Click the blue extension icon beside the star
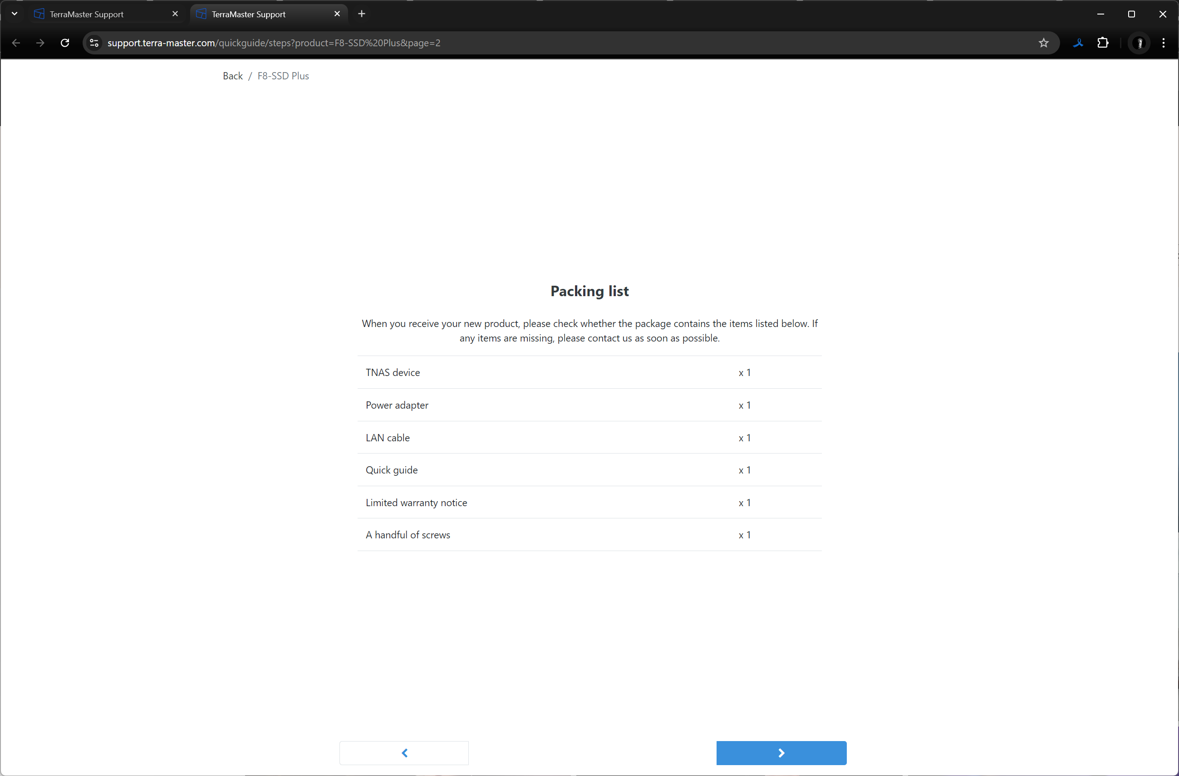The image size is (1179, 776). pos(1078,43)
